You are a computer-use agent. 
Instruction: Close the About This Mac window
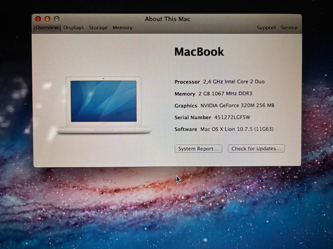click(38, 19)
